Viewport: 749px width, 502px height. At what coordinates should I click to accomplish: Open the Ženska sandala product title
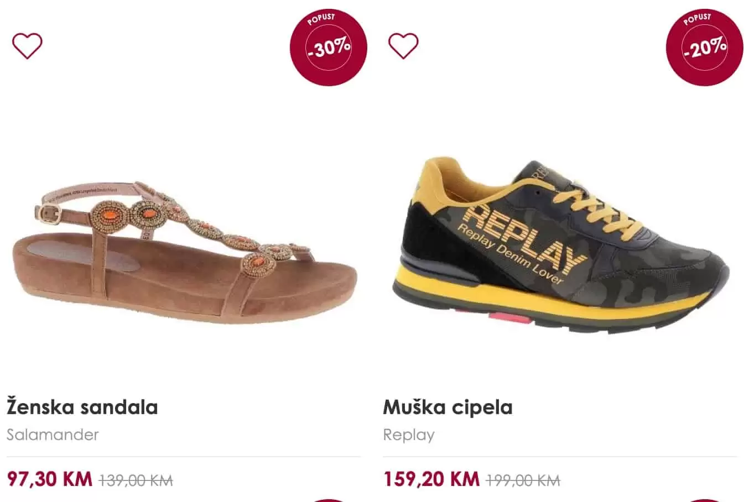[x=82, y=407]
